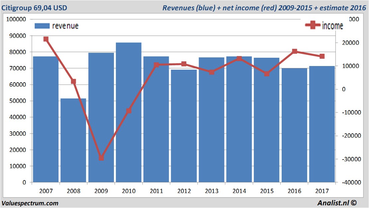
Task: Select the 2007 income data point
Action: (x=46, y=39)
